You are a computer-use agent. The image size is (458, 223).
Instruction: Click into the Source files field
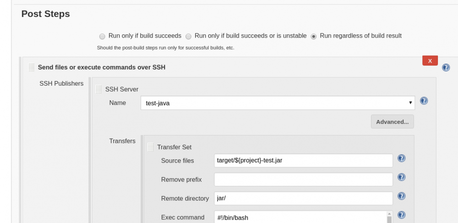[x=303, y=161]
